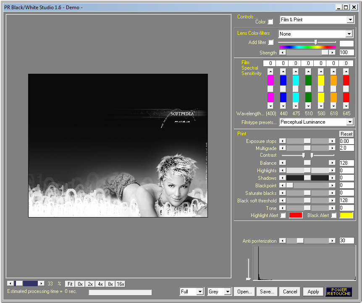Toggle the Color checkbox
Screen dimensions: 362x303
click(270, 22)
